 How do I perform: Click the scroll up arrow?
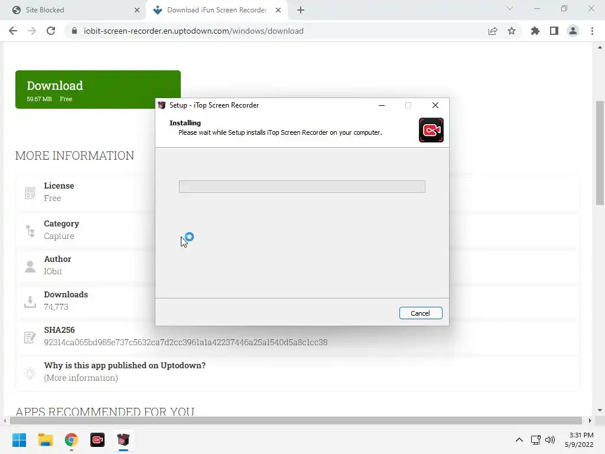(x=600, y=47)
